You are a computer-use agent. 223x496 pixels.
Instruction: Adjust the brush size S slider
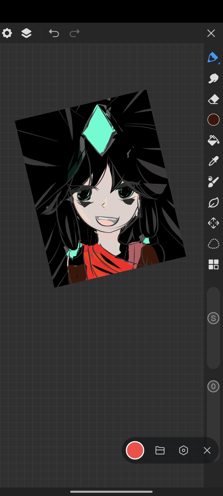213,328
